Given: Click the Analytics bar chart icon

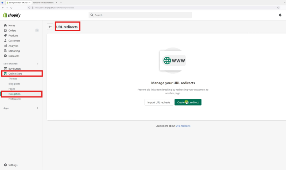Looking at the screenshot, I should point(5,46).
